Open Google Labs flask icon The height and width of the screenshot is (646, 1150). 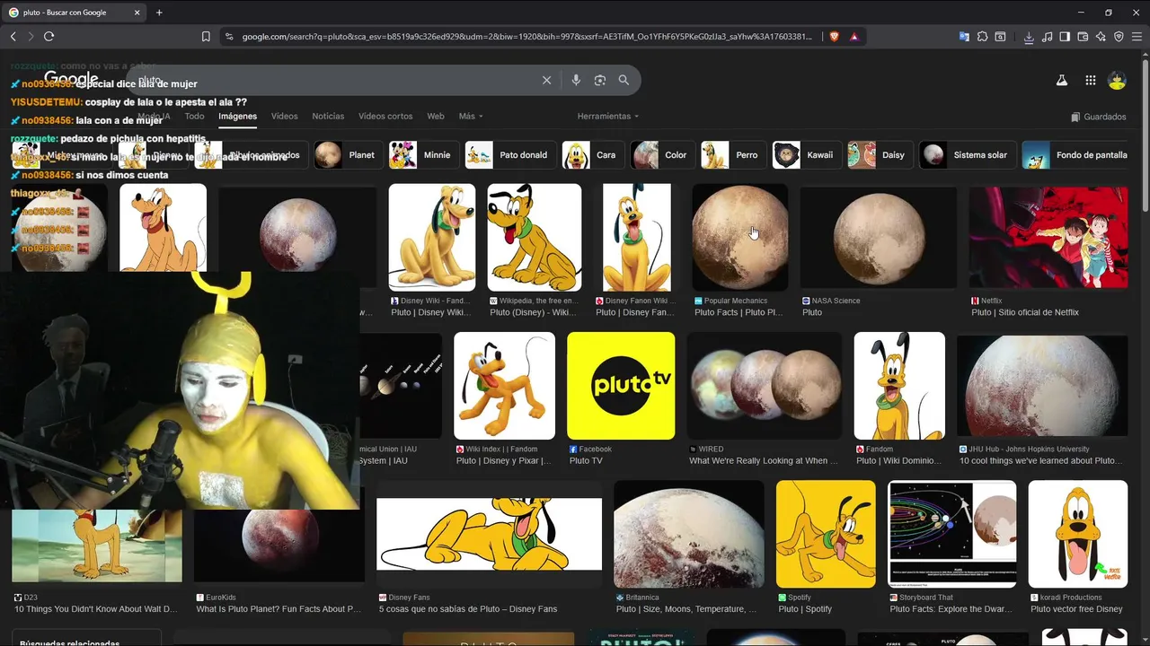[x=1061, y=80]
